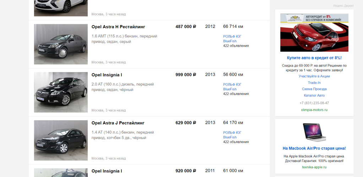Screen dimensions: 363x177
Task: Open the Opel Astra H Рестайлинг listing title
Action: [x=118, y=27]
